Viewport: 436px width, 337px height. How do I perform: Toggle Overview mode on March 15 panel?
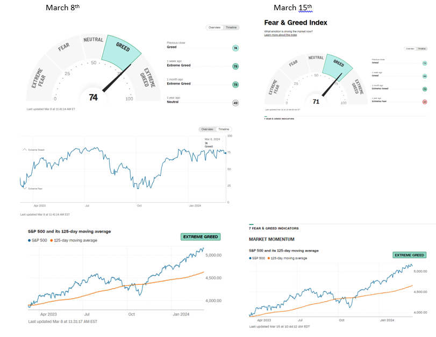pos(410,48)
